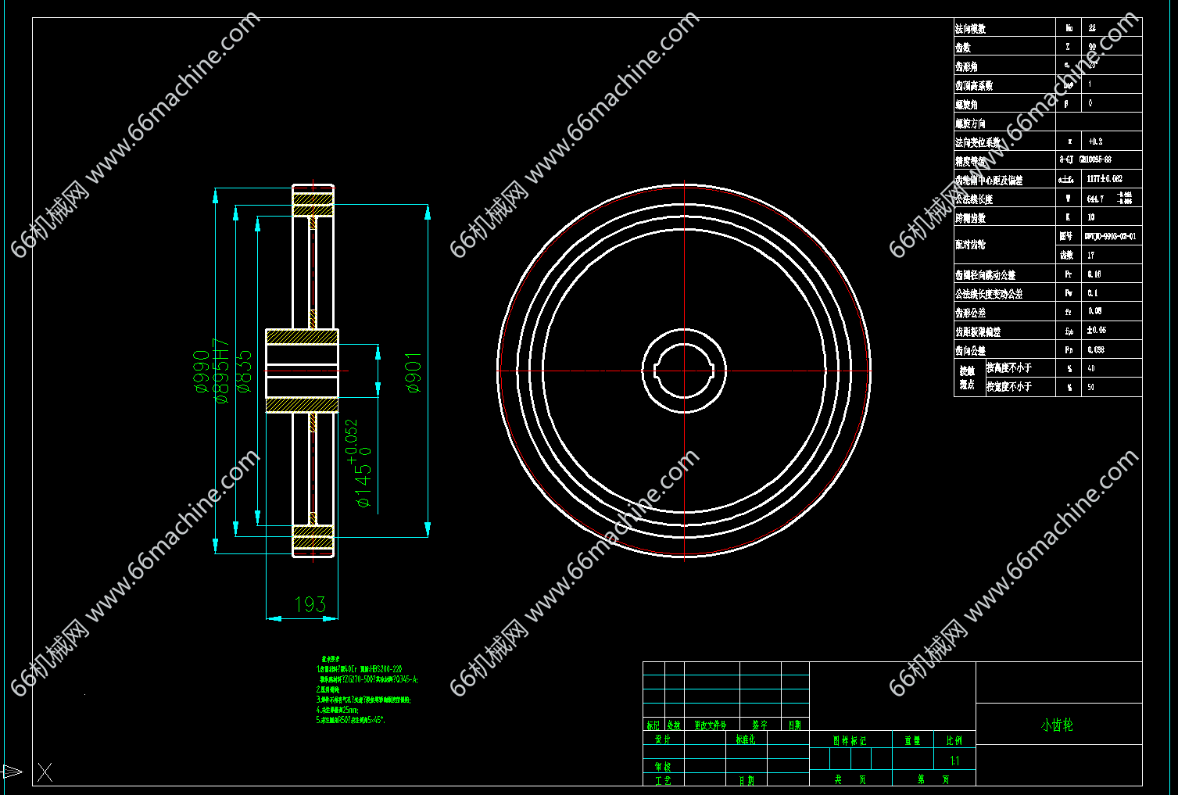Click technical note line 5 mentioning 5×45°
The image size is (1178, 795).
(x=351, y=720)
